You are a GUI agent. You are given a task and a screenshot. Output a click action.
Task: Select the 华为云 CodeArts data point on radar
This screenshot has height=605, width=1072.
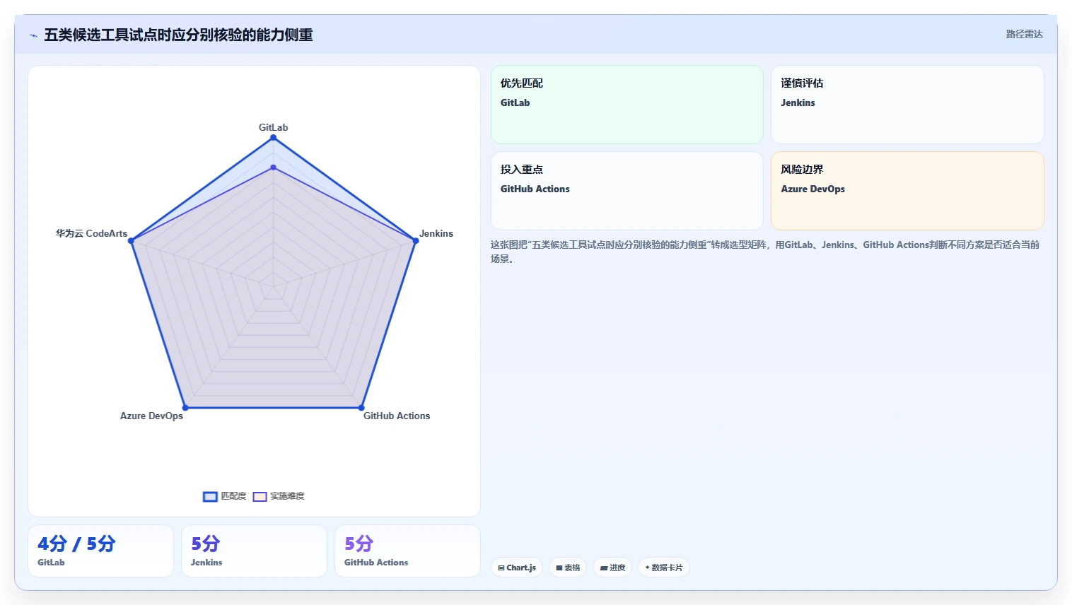pos(131,241)
